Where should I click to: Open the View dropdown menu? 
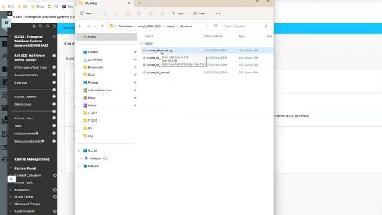tap(201, 13)
